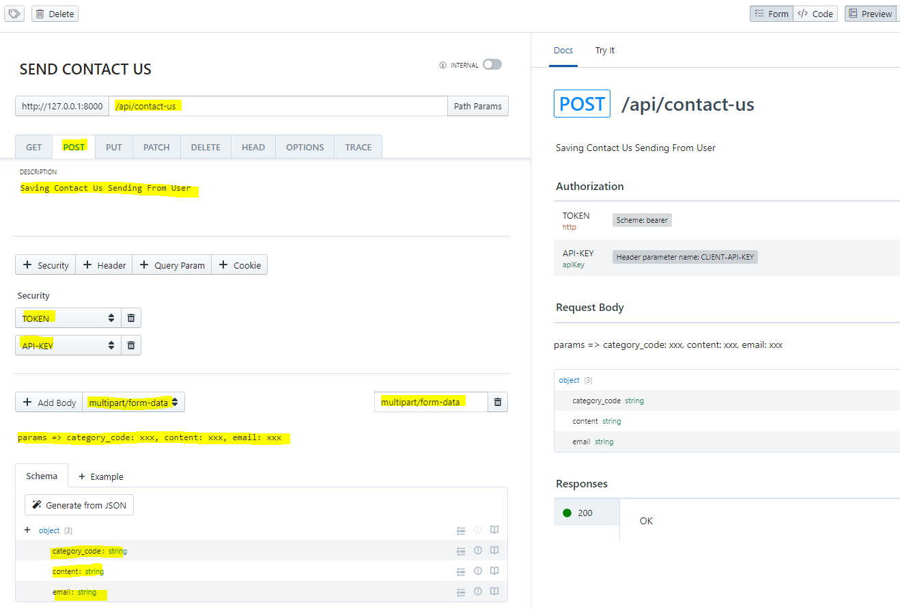This screenshot has height=609, width=900.
Task: Click the info icon on content row
Action: coord(478,571)
